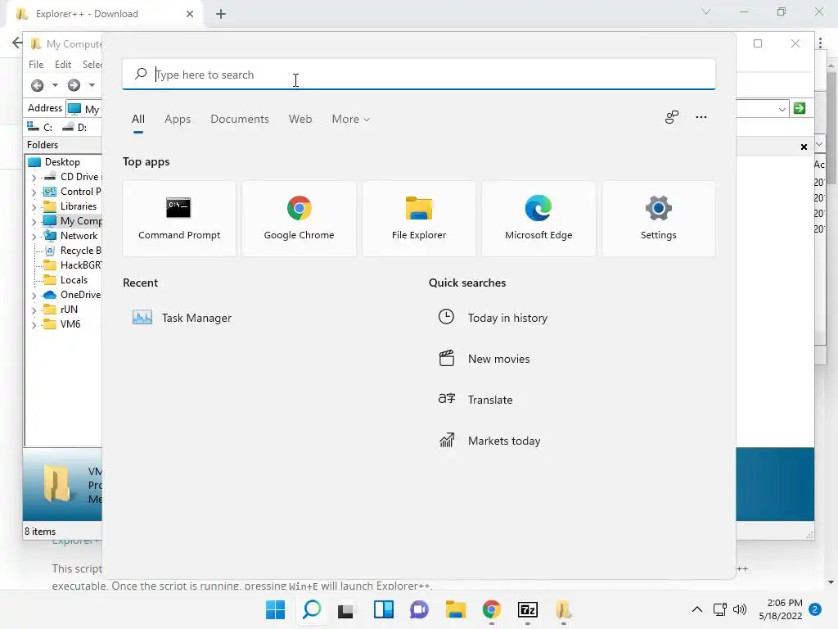Expand Control Panel node in folder tree
The image size is (838, 629).
click(x=34, y=192)
